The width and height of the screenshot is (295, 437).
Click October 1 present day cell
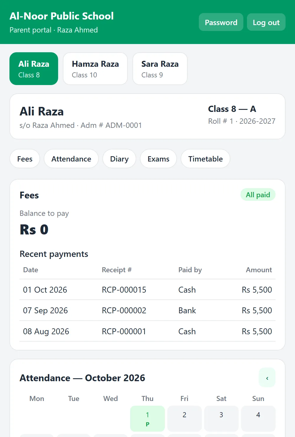pos(147,419)
